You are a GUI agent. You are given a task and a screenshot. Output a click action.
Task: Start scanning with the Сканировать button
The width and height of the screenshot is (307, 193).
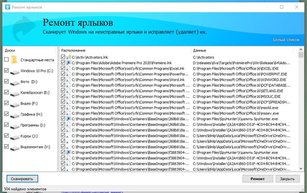pos(22,179)
